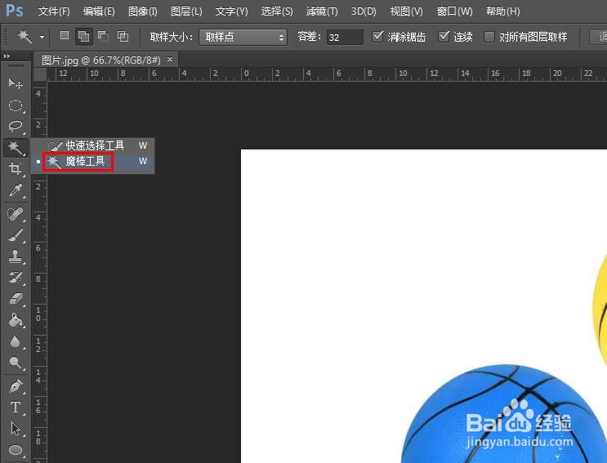The width and height of the screenshot is (607, 463).
Task: Open the Magic Wand tool preset picker
Action: point(42,37)
